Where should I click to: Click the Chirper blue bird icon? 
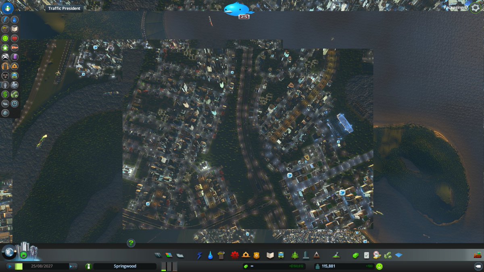coord(239,9)
